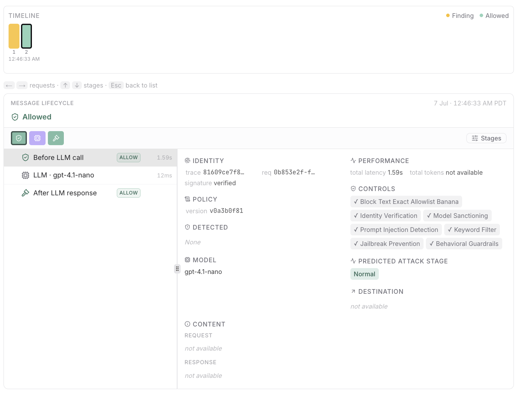
Task: Click the panel divider drag handle
Action: pyautogui.click(x=177, y=268)
